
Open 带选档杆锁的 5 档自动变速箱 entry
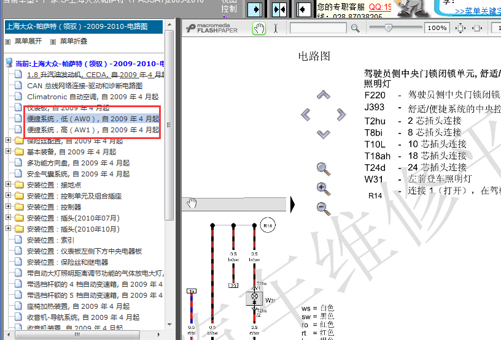click(95, 295)
